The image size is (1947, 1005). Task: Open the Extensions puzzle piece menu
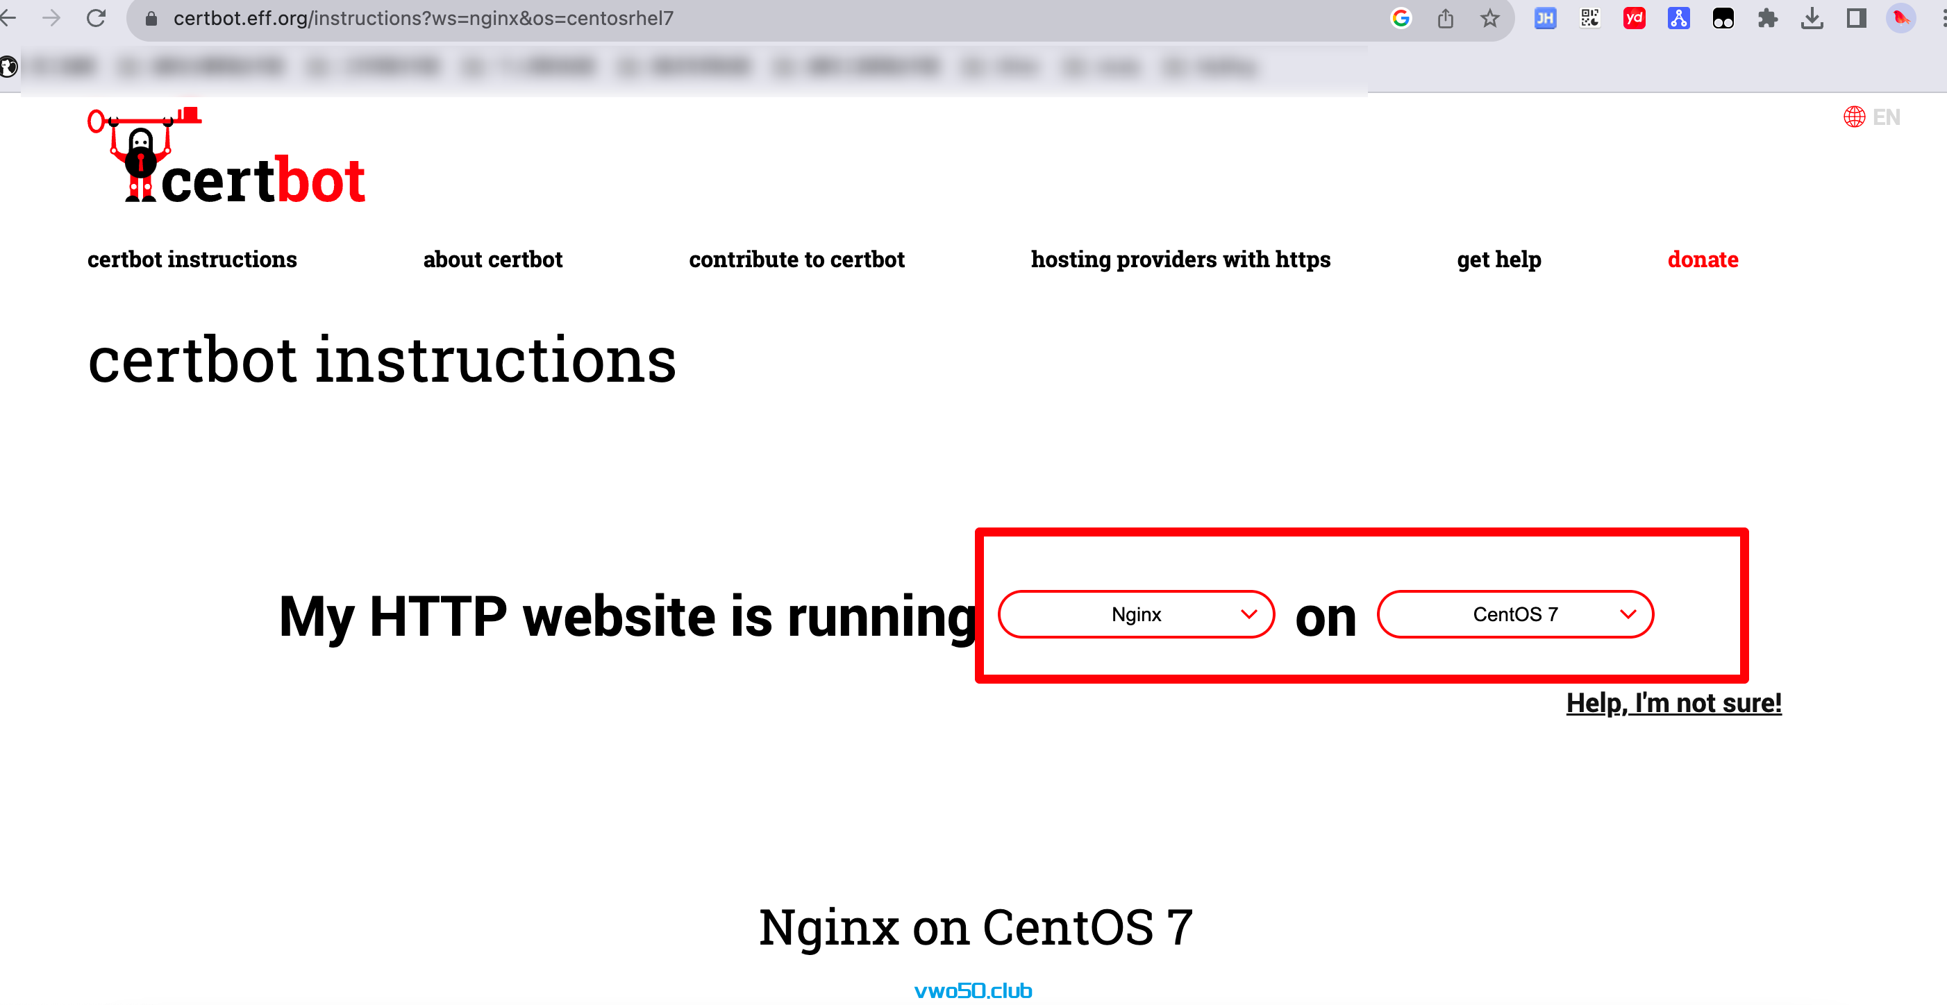coord(1768,18)
